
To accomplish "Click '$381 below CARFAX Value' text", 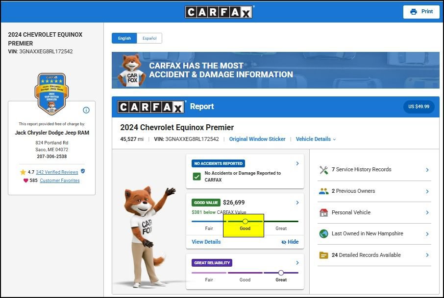I will click(x=219, y=212).
